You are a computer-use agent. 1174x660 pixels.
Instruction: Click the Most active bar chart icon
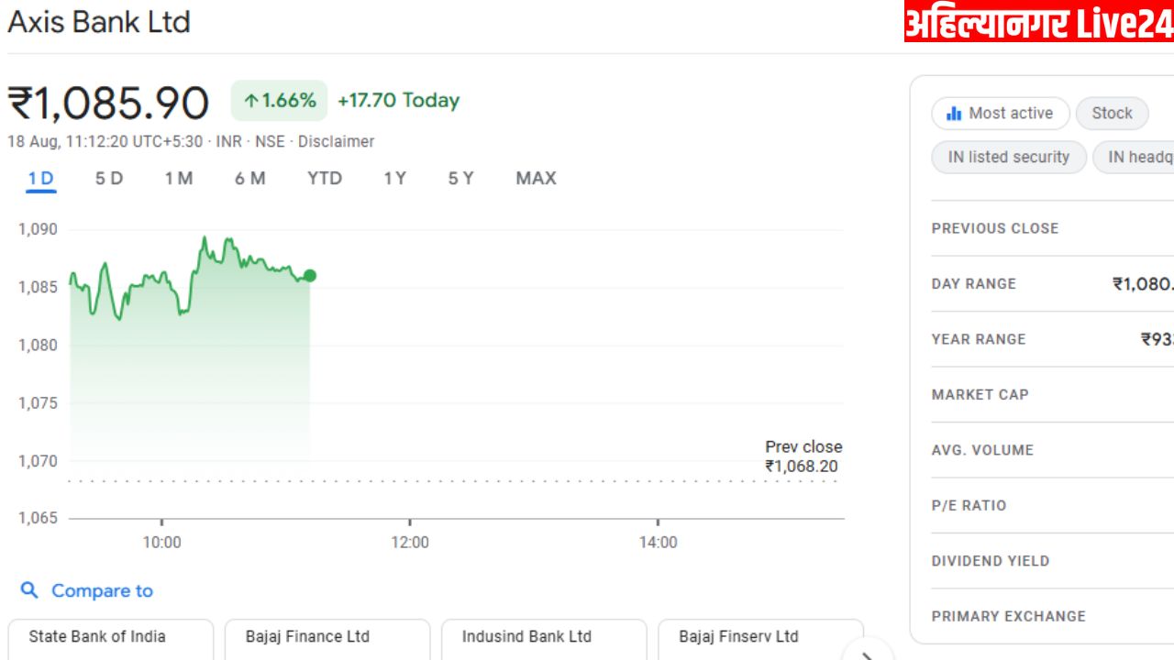tap(954, 114)
